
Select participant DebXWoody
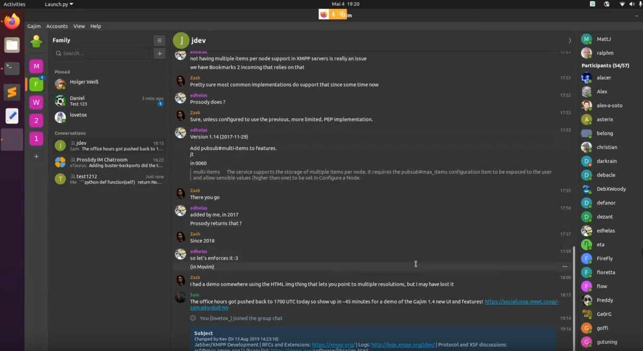point(611,189)
